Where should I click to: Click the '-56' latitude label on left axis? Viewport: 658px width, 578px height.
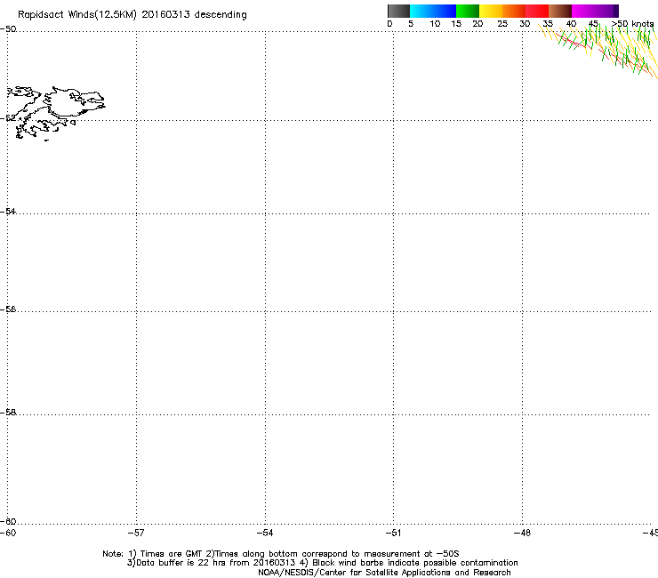coord(8,309)
